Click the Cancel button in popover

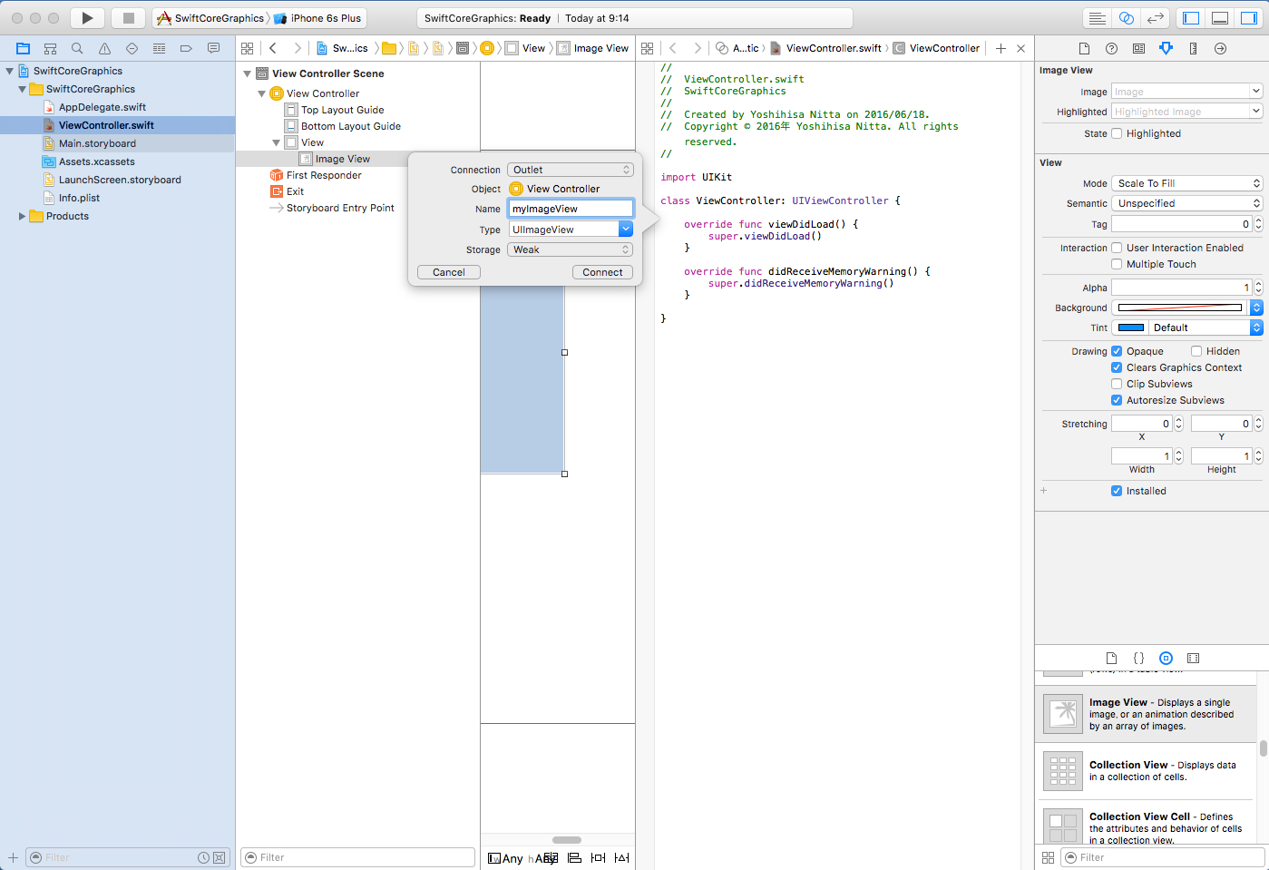click(448, 272)
